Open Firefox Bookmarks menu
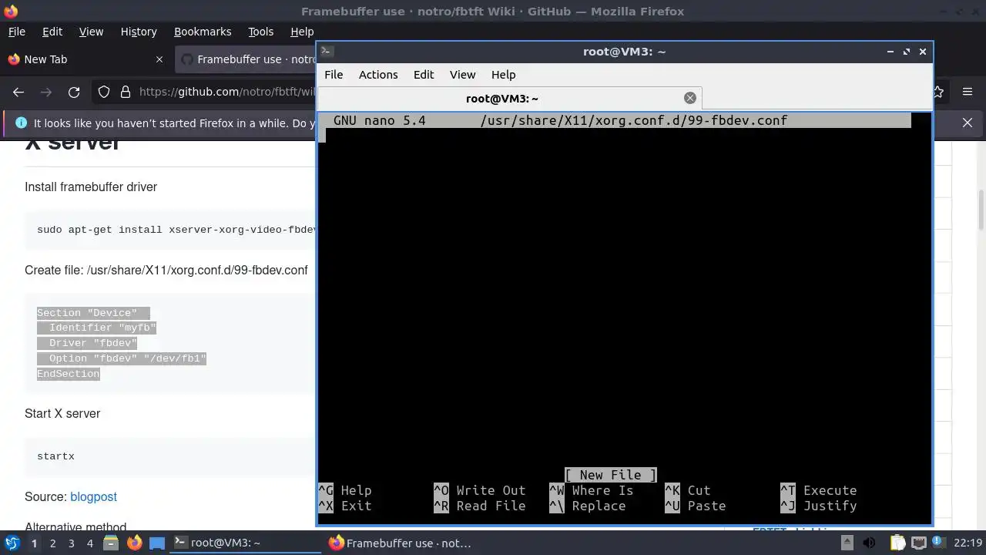The width and height of the screenshot is (986, 555). [203, 32]
